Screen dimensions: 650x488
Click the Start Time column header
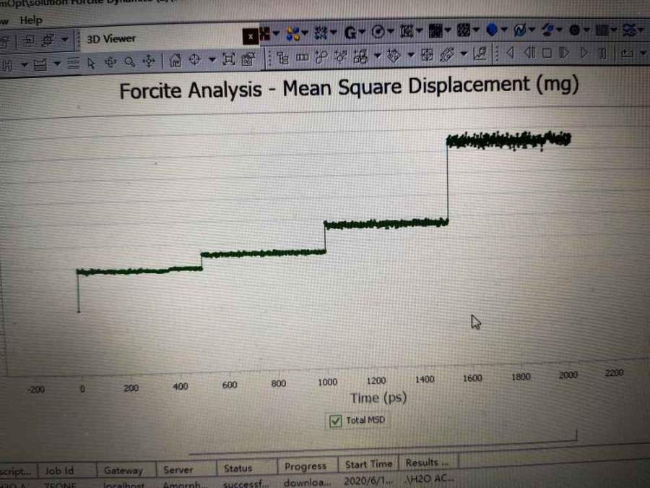[368, 464]
